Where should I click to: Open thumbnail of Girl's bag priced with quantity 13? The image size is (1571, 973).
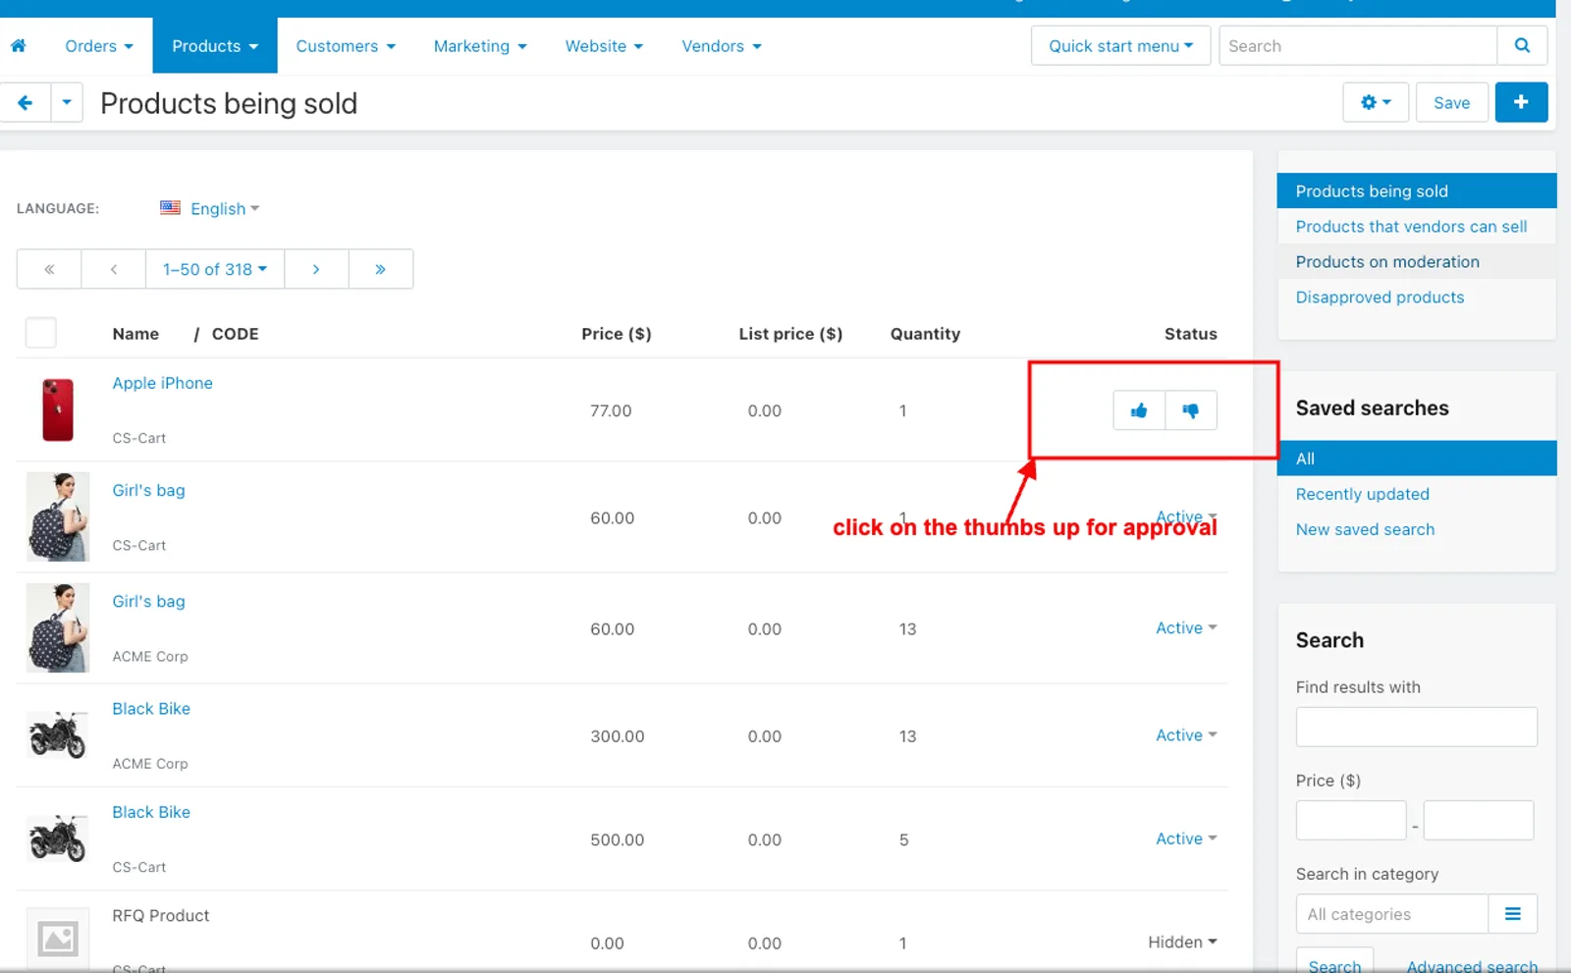(x=58, y=628)
